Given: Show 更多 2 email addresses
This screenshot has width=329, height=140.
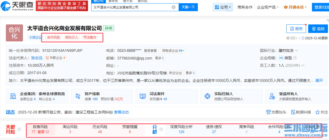Looking at the screenshot, I should click(159, 58).
